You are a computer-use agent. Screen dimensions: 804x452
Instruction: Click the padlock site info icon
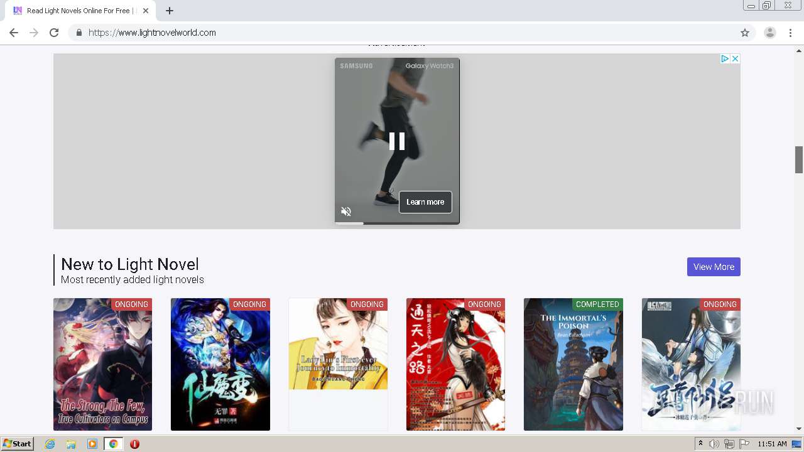pyautogui.click(x=79, y=33)
